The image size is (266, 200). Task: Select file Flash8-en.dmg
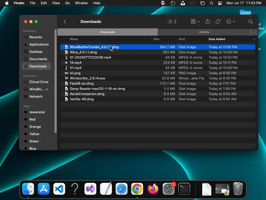click(158, 84)
